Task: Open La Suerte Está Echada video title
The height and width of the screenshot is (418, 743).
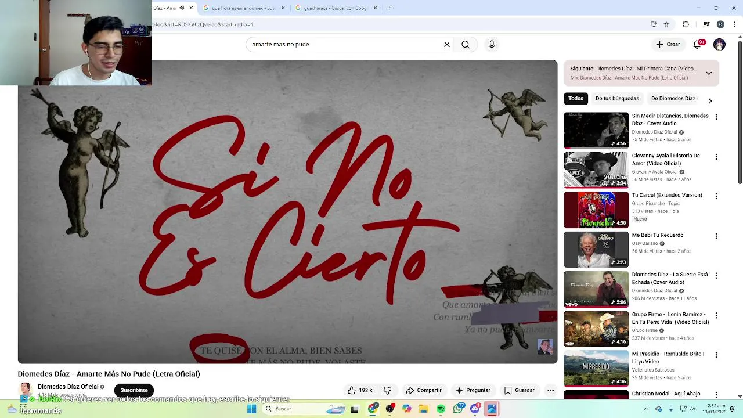Action: click(x=670, y=278)
